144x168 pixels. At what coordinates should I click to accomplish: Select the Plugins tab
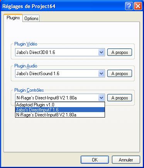(x=13, y=18)
